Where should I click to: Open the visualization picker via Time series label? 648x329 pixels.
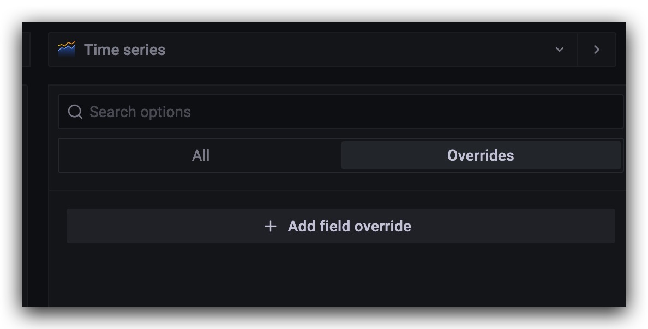pyautogui.click(x=124, y=50)
